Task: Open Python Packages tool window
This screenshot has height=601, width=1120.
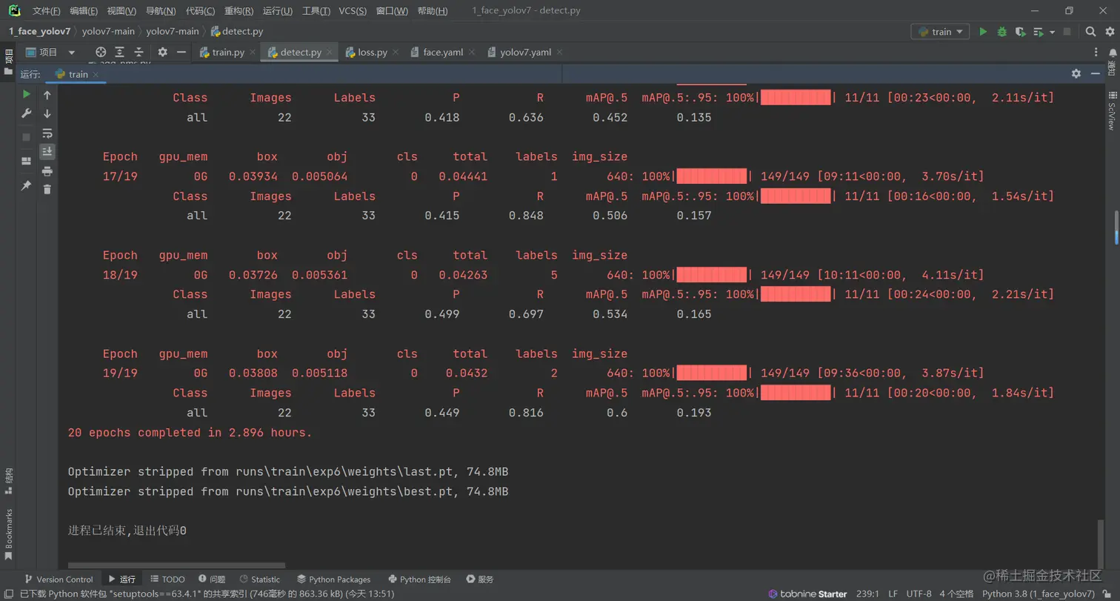Action: (x=333, y=579)
